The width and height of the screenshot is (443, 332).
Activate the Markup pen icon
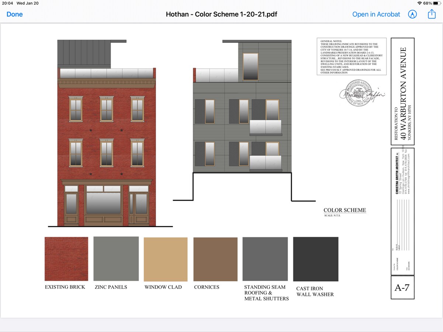pyautogui.click(x=412, y=14)
